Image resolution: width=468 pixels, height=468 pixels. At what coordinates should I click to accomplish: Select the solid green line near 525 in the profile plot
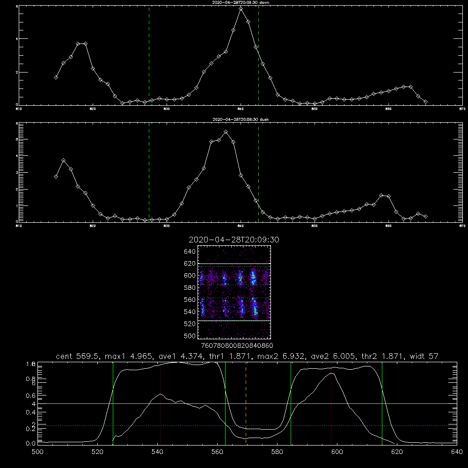pyautogui.click(x=113, y=403)
